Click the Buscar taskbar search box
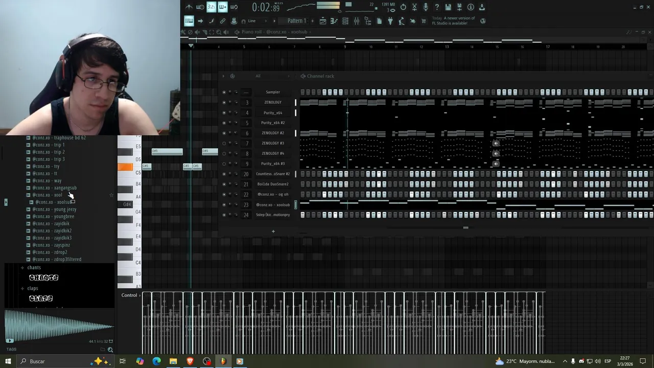 point(66,361)
